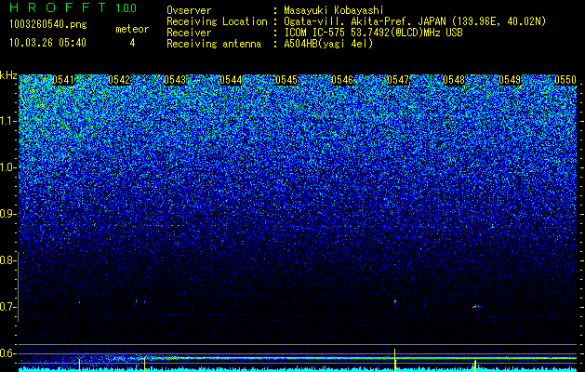Click the date stamp 10.03.26 05:40
Screen dimensions: 585x372
point(47,43)
